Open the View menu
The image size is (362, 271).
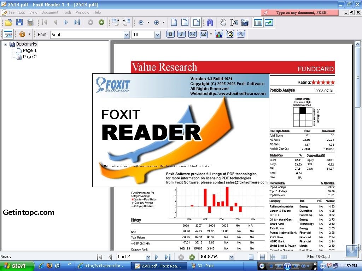[x=33, y=12]
